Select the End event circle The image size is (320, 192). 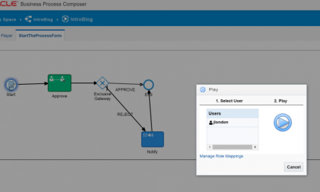click(x=148, y=85)
